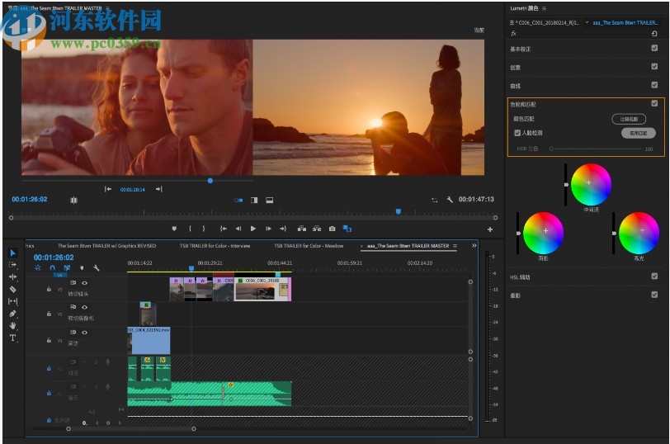Expand 曲线 section
This screenshot has width=670, height=444.
pyautogui.click(x=515, y=86)
